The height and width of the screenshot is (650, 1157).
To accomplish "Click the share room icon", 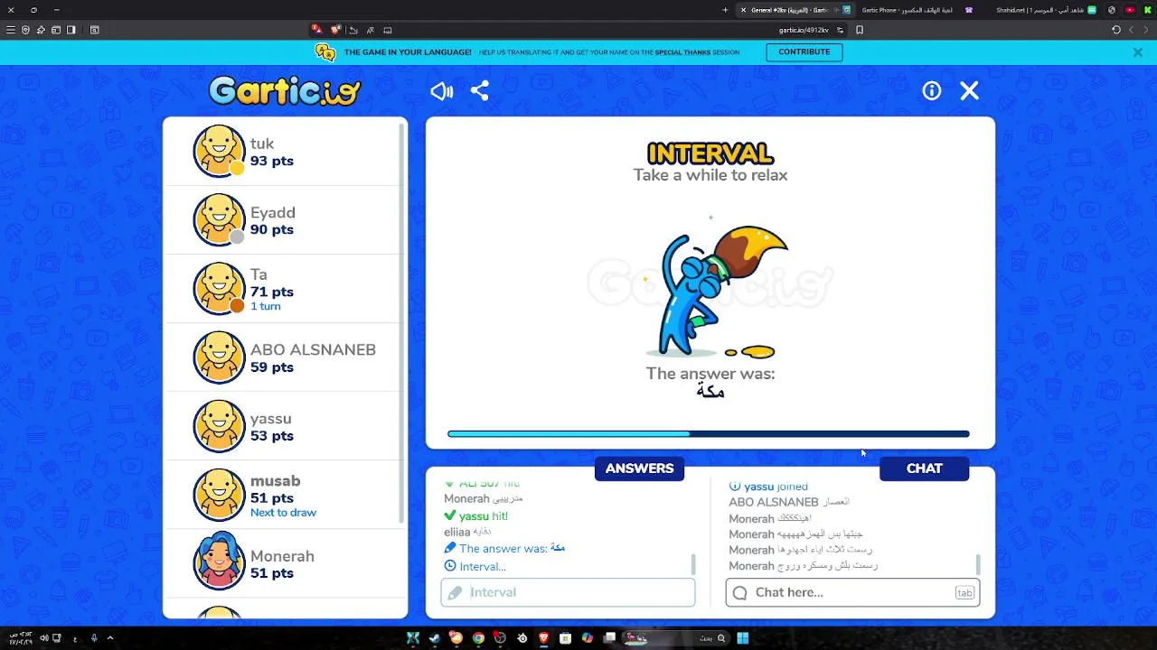I will click(x=479, y=90).
